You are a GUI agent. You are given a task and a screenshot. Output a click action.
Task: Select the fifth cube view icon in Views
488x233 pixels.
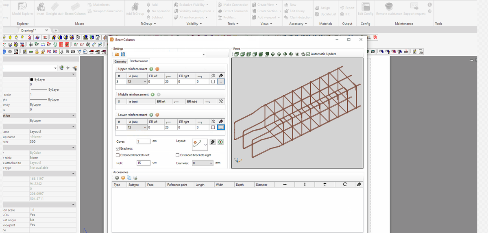pos(261,54)
